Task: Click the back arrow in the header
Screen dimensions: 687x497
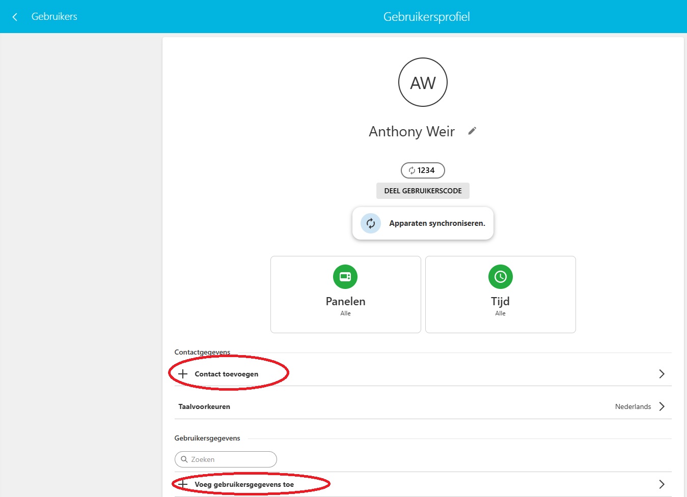Action: click(x=15, y=17)
